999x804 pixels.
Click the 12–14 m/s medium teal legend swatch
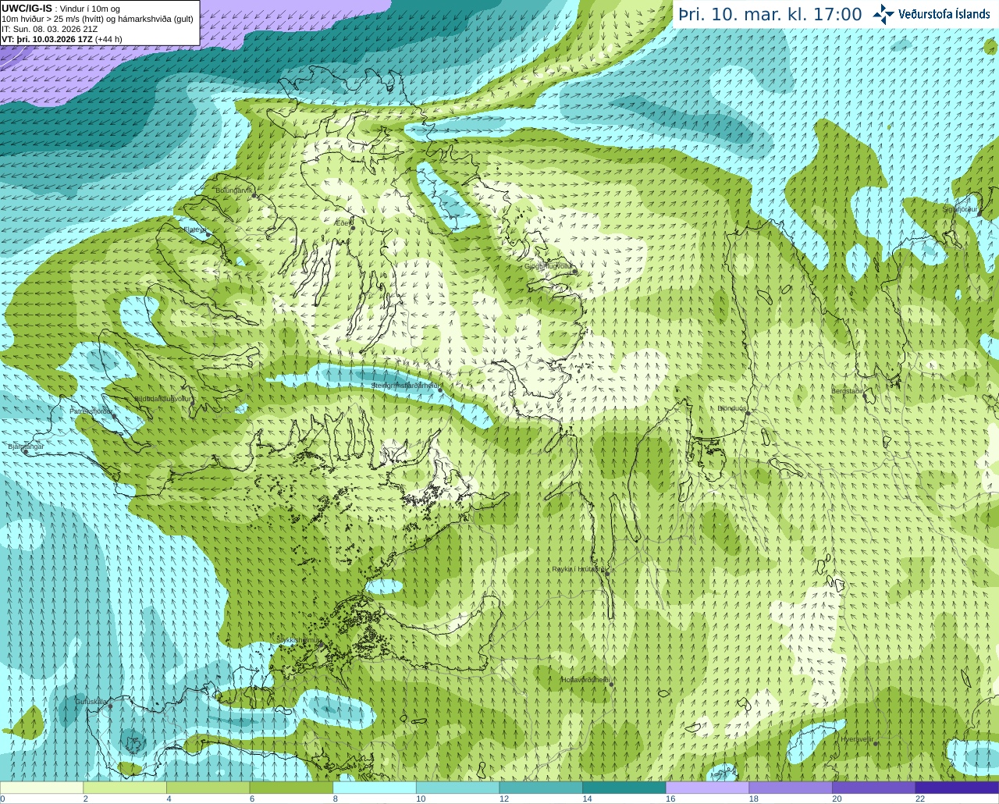541,788
